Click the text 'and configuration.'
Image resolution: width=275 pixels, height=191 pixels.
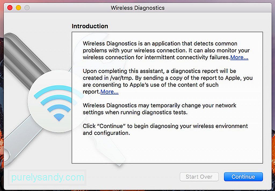point(106,133)
